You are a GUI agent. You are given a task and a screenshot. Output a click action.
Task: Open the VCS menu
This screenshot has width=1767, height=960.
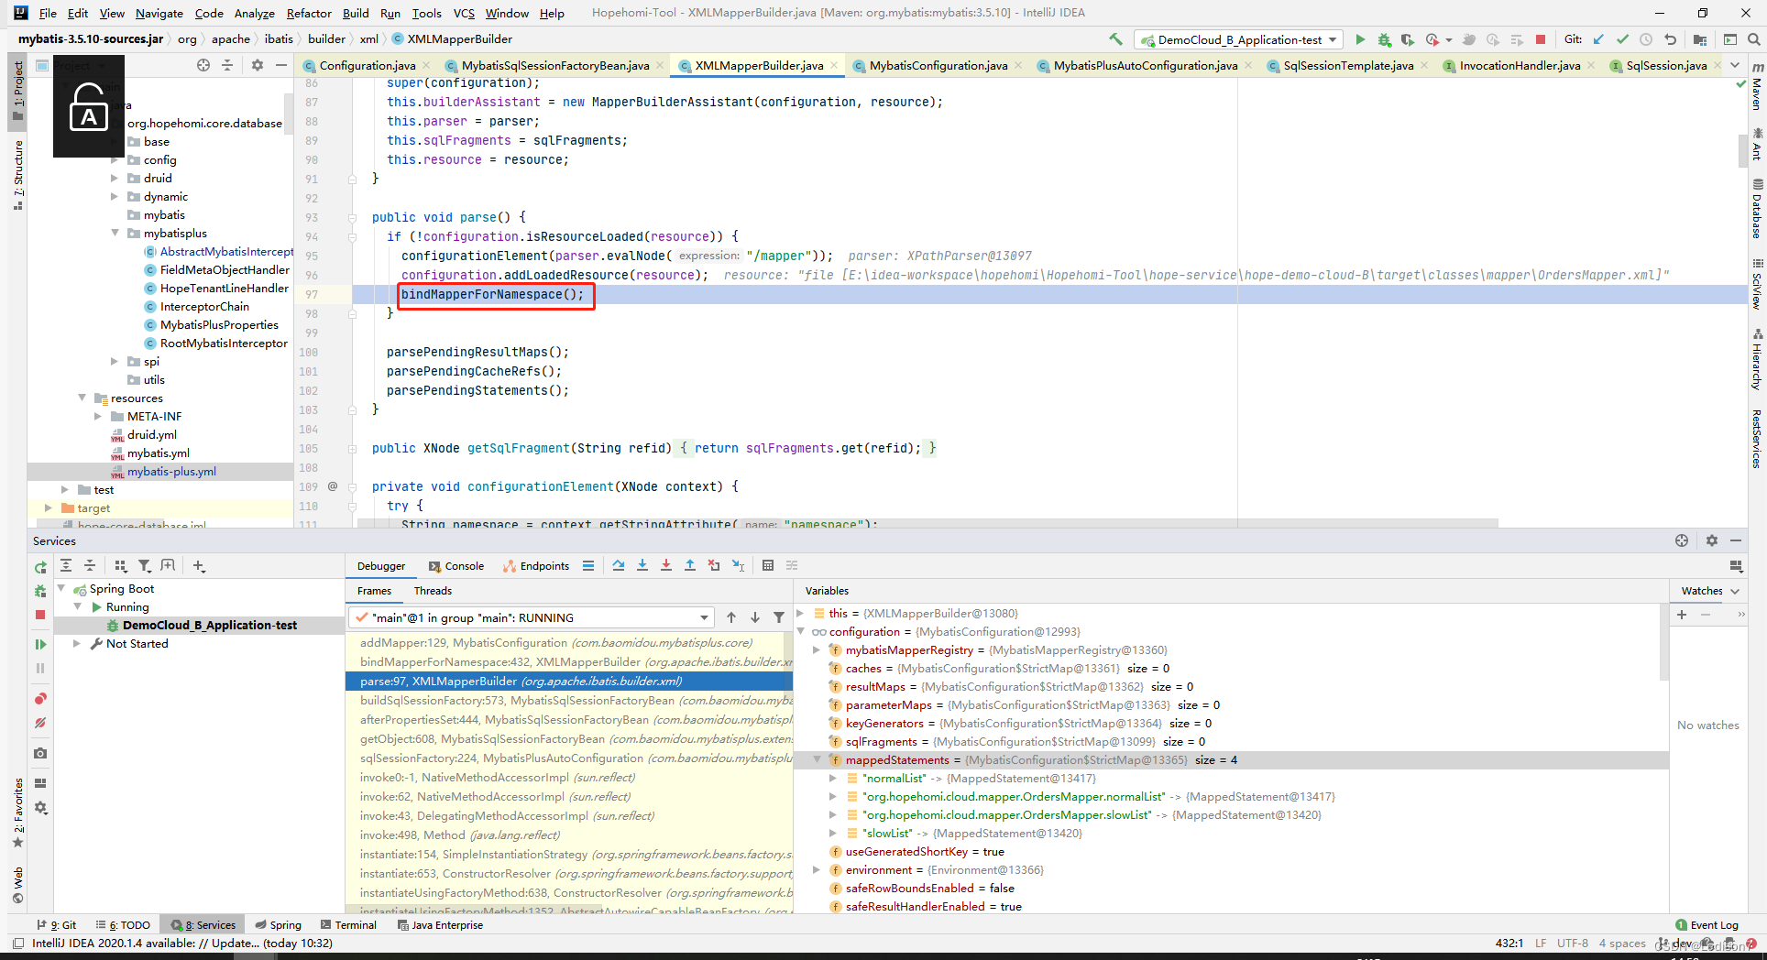pyautogui.click(x=464, y=13)
